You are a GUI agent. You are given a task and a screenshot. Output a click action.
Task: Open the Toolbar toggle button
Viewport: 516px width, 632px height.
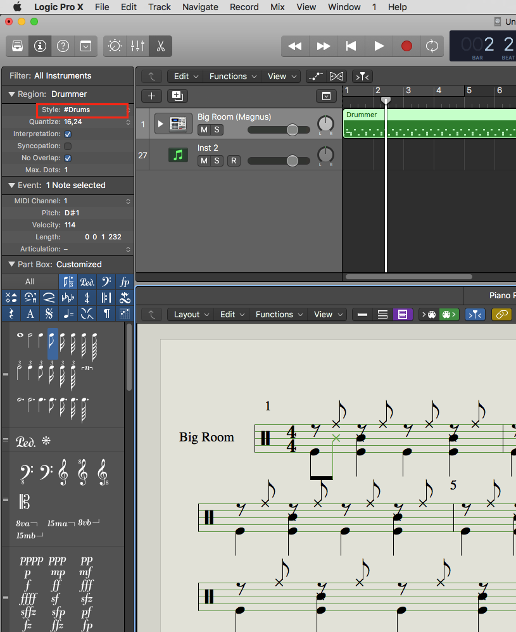coord(86,46)
